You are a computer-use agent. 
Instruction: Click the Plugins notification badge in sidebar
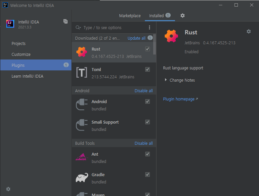point(66,65)
